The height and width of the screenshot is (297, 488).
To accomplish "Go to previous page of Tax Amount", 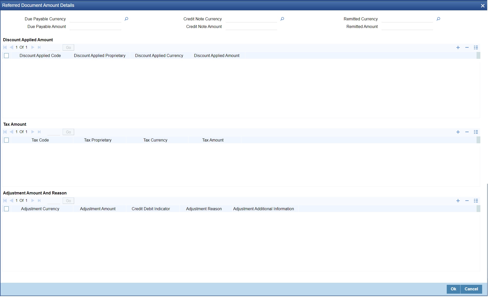I will 11,132.
